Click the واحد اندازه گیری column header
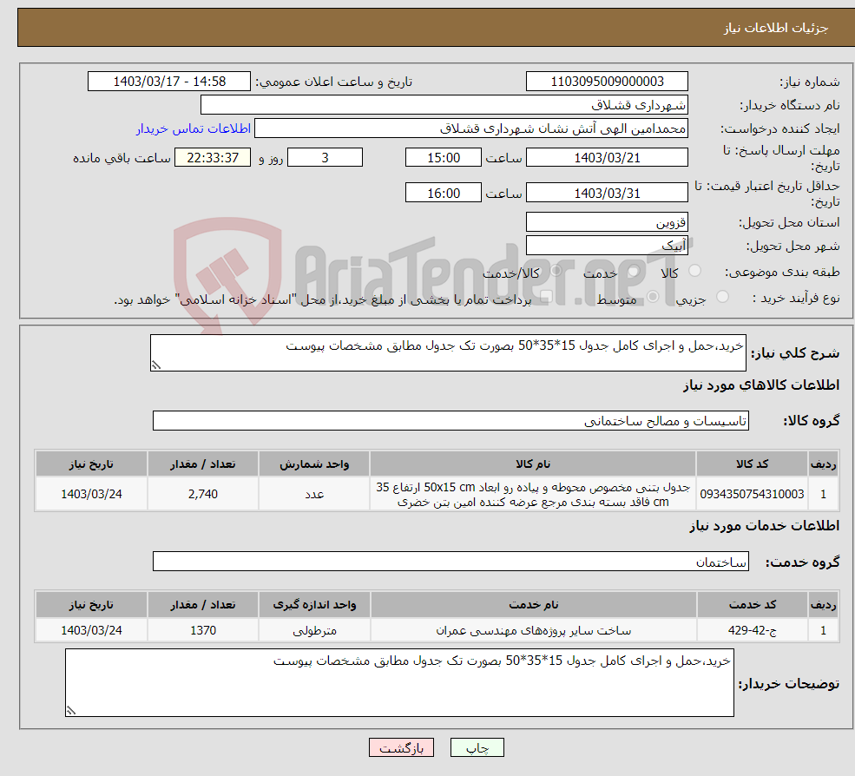The height and width of the screenshot is (776, 855). (x=314, y=605)
